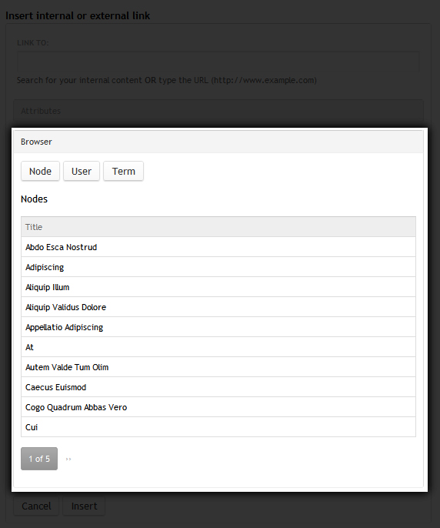Select the Adipiscing node row
The width and height of the screenshot is (440, 528).
(218, 267)
